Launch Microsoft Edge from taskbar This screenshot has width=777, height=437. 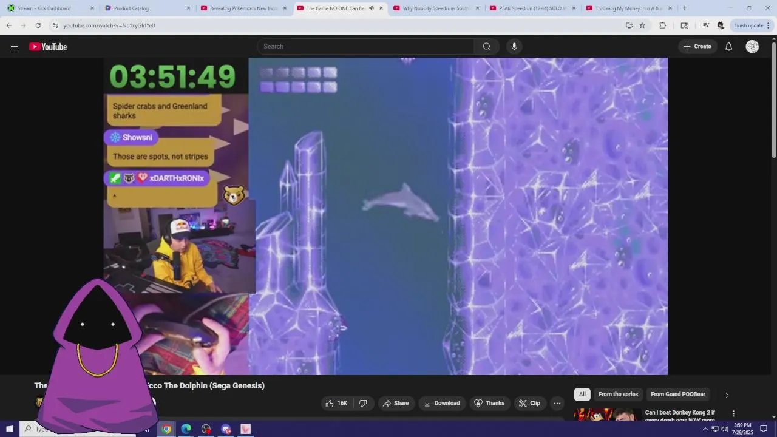click(186, 429)
